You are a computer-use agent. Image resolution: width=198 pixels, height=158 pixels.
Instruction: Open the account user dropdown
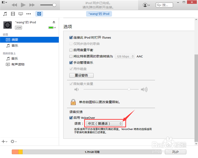(x=146, y=5)
